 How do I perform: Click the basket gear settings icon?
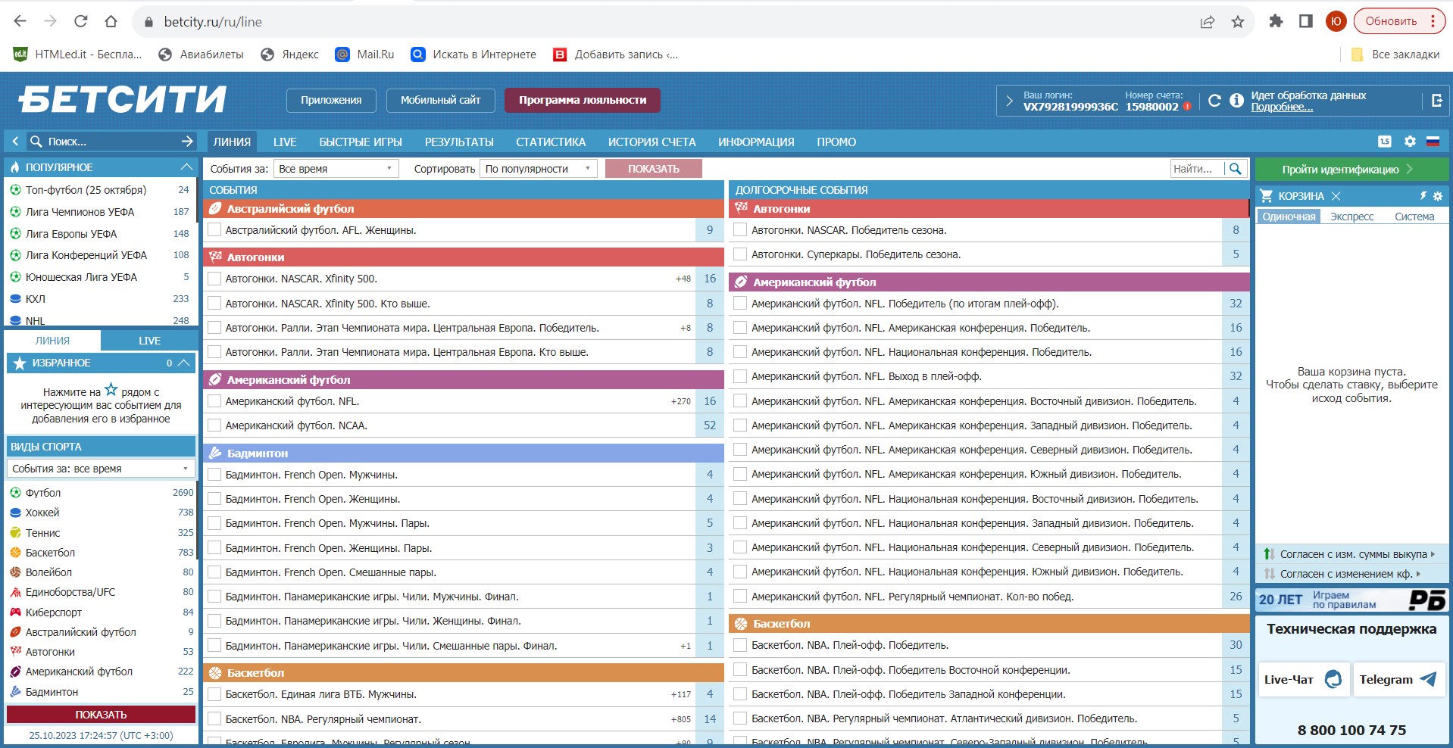pyautogui.click(x=1438, y=196)
